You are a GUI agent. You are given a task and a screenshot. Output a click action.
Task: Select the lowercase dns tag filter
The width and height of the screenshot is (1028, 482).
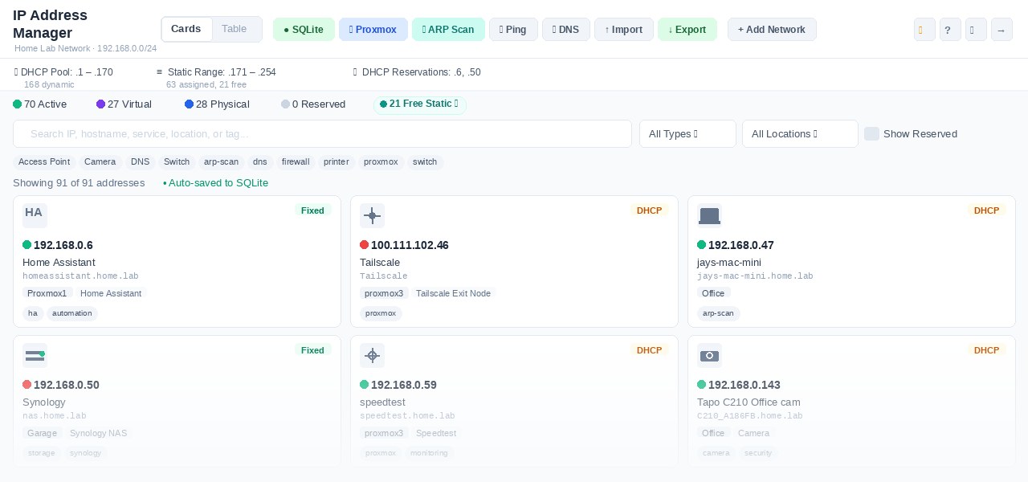[x=260, y=162]
